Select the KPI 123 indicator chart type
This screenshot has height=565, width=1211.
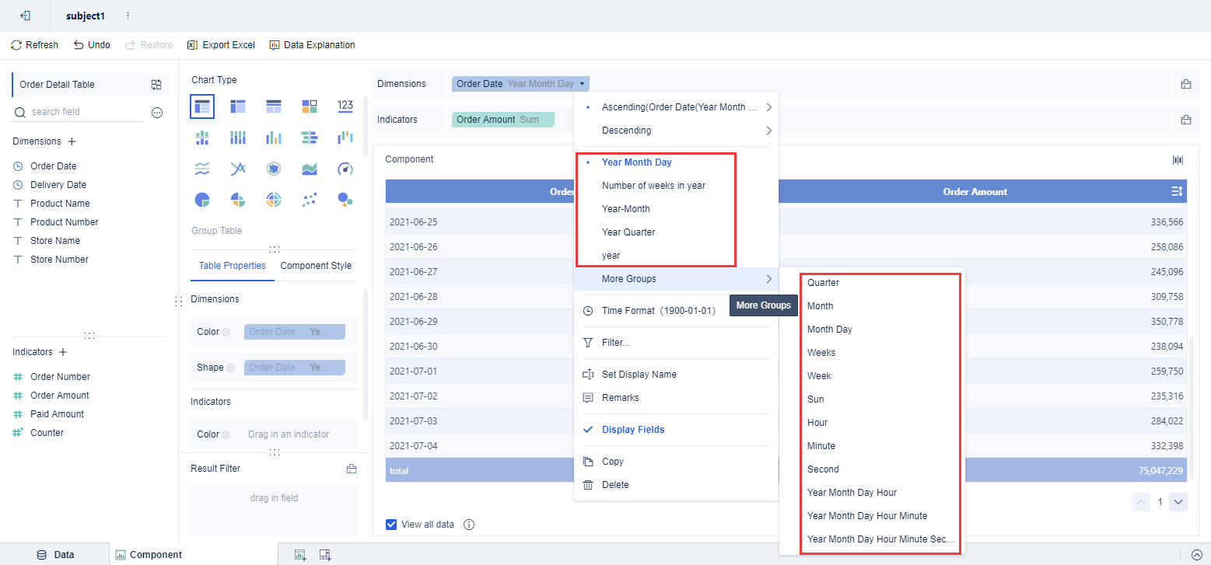(345, 105)
